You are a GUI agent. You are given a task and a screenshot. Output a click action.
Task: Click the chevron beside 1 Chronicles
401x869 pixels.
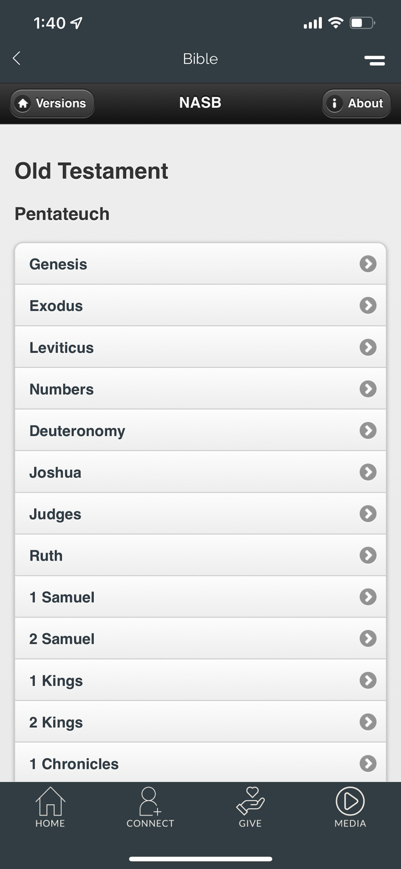368,764
